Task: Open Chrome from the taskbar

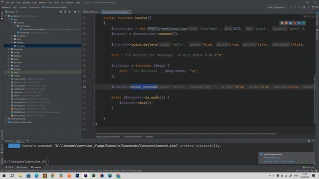Action: point(53,176)
